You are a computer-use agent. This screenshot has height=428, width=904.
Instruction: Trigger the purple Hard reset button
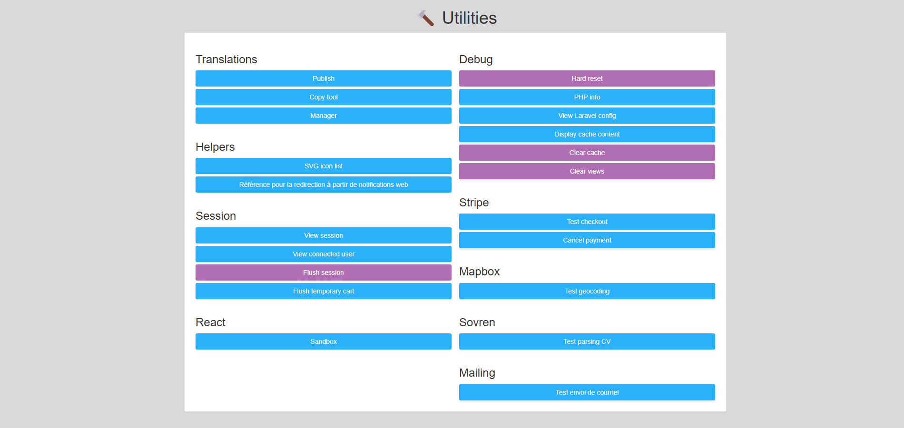[x=587, y=78]
